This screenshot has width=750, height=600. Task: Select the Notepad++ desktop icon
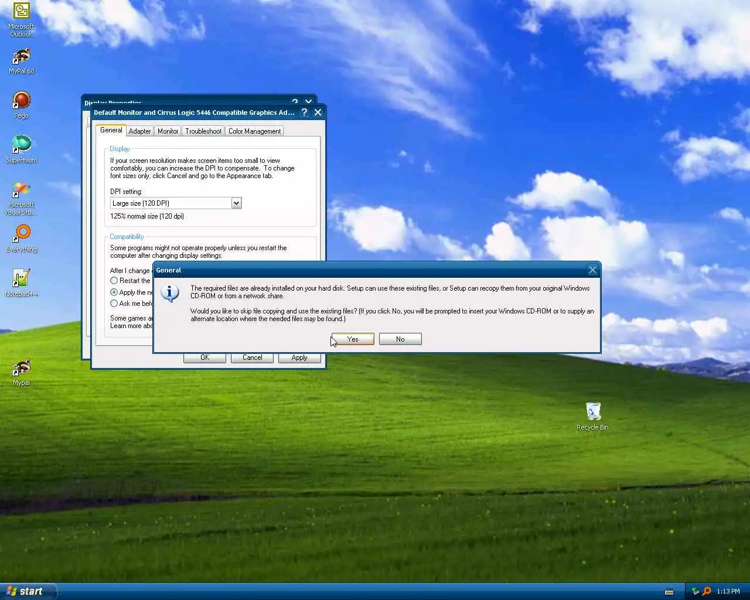coord(21,282)
